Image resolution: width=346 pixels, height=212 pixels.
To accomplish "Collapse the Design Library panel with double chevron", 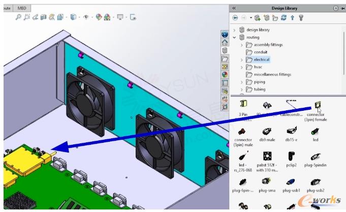I will (234, 8).
